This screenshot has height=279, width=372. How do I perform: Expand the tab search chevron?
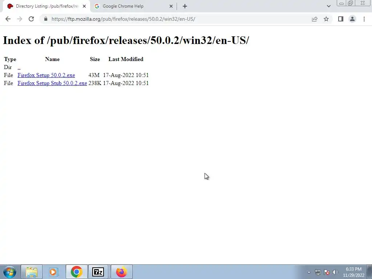328,6
